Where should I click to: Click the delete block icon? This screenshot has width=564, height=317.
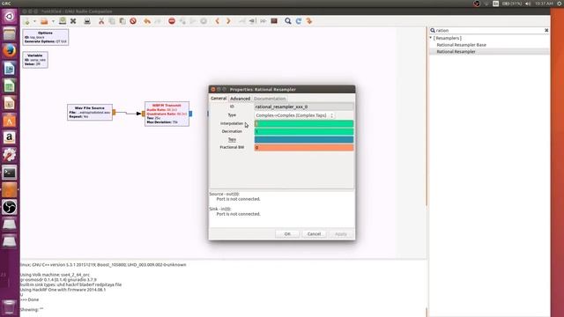click(x=133, y=21)
